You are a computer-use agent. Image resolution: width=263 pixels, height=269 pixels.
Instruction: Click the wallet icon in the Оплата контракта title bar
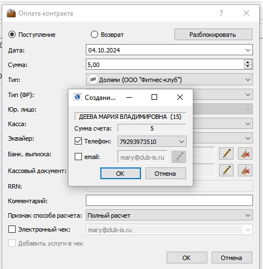pyautogui.click(x=11, y=13)
